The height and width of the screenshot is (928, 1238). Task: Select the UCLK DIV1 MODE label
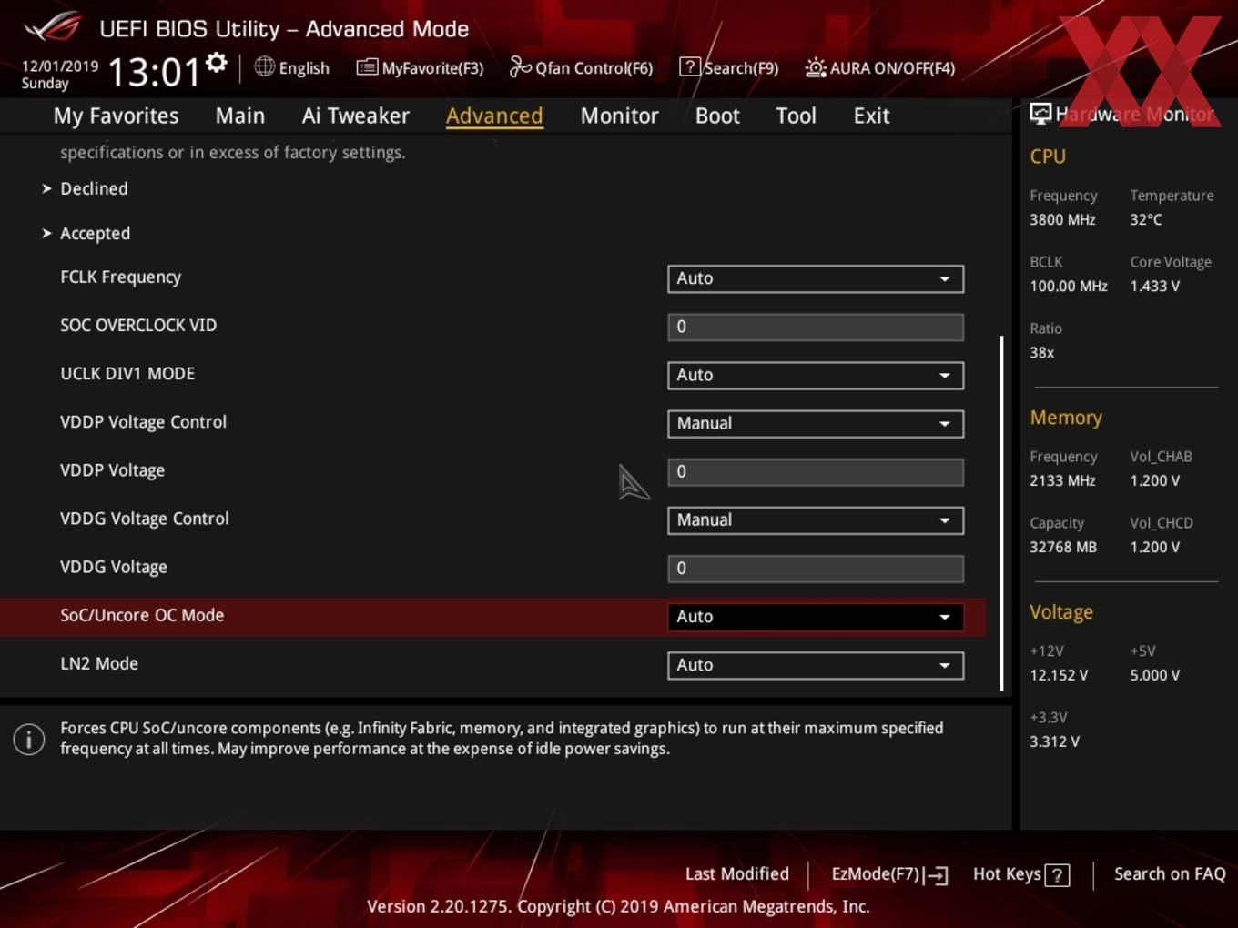coord(127,373)
